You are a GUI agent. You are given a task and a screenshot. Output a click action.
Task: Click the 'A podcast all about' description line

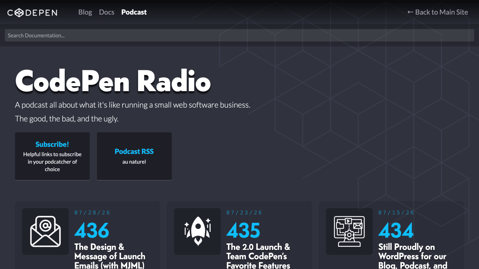coord(133,105)
